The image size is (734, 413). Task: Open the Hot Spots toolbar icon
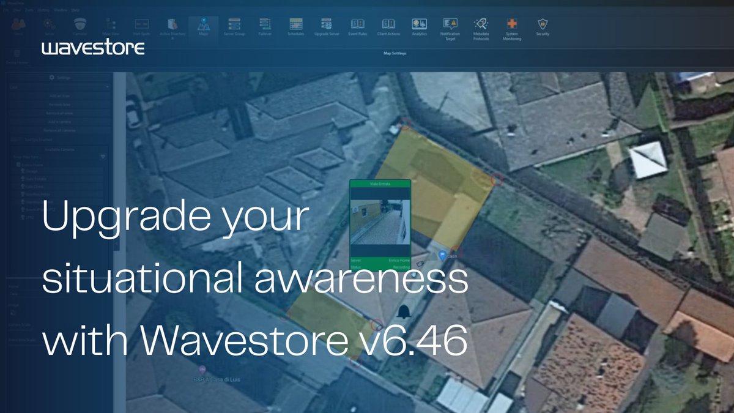(x=142, y=27)
